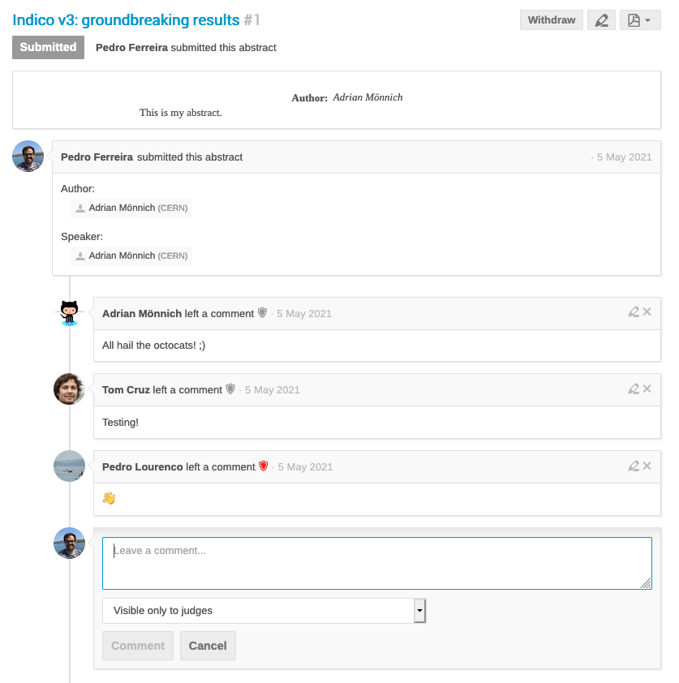Click the Submitted status badge
Image resolution: width=679 pixels, height=683 pixels.
pos(49,47)
